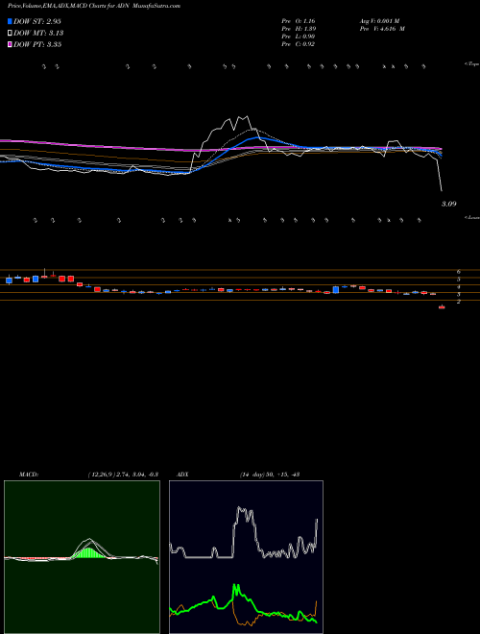Viewport: 480px width, 634px height.
Task: Click the 'Pre C: 0.92' close value
Action: (299, 44)
